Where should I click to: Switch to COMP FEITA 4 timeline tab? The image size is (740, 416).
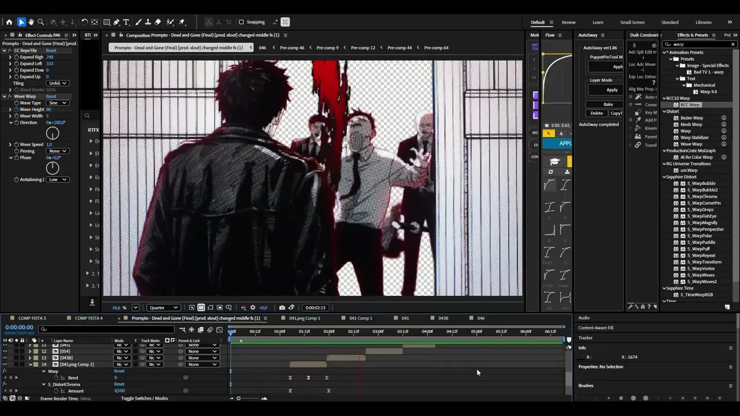88,318
